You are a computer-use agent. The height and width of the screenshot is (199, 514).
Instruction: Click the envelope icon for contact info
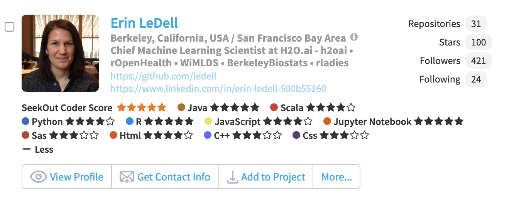click(x=127, y=177)
